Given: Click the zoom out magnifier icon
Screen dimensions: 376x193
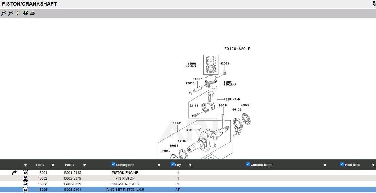Looking at the screenshot, I should tap(11, 13).
